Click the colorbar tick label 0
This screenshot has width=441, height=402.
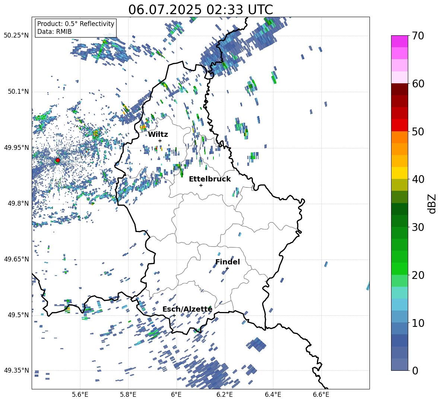(x=415, y=371)
